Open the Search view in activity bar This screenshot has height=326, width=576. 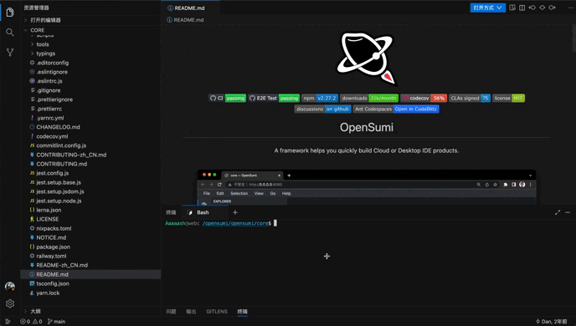point(10,33)
